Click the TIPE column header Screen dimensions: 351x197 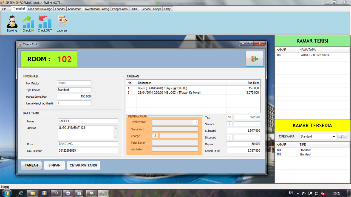pyautogui.click(x=324, y=144)
